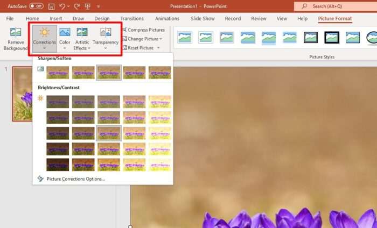Click Reset Picture button
This screenshot has height=228, width=377.
[x=138, y=48]
